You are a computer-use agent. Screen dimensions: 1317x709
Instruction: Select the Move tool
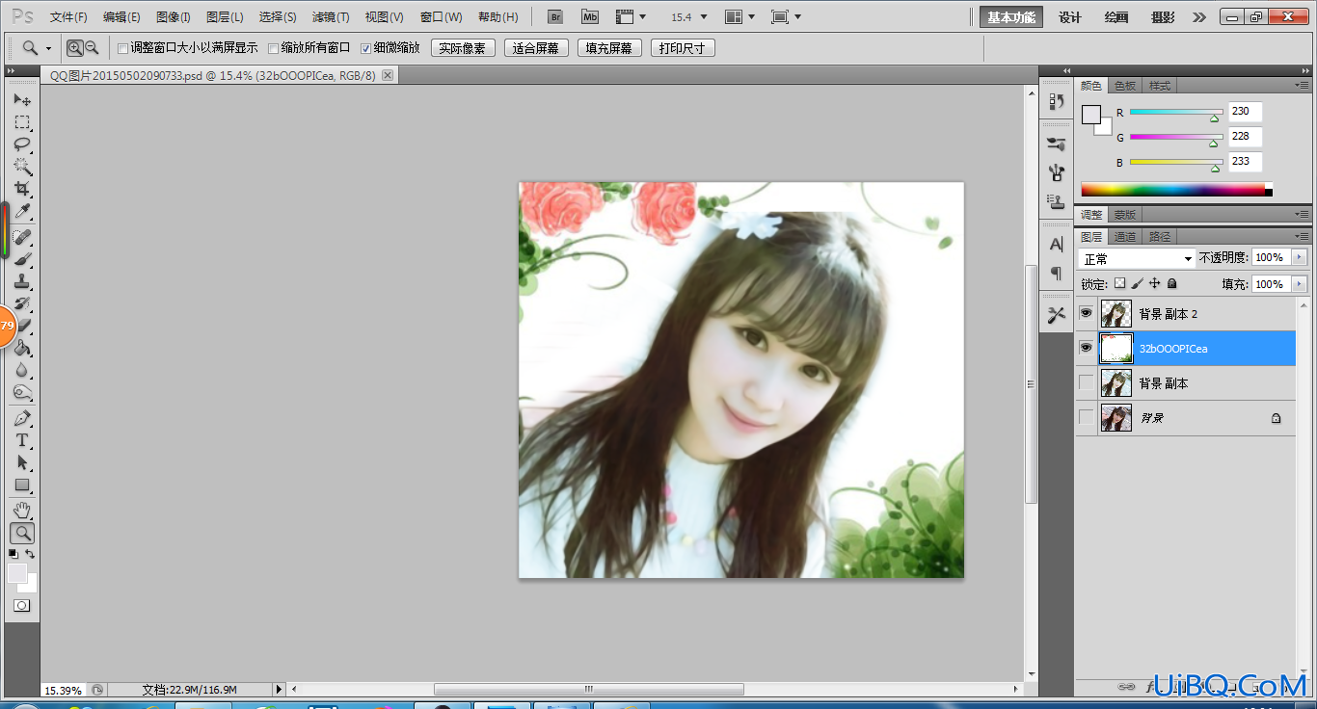(x=22, y=100)
